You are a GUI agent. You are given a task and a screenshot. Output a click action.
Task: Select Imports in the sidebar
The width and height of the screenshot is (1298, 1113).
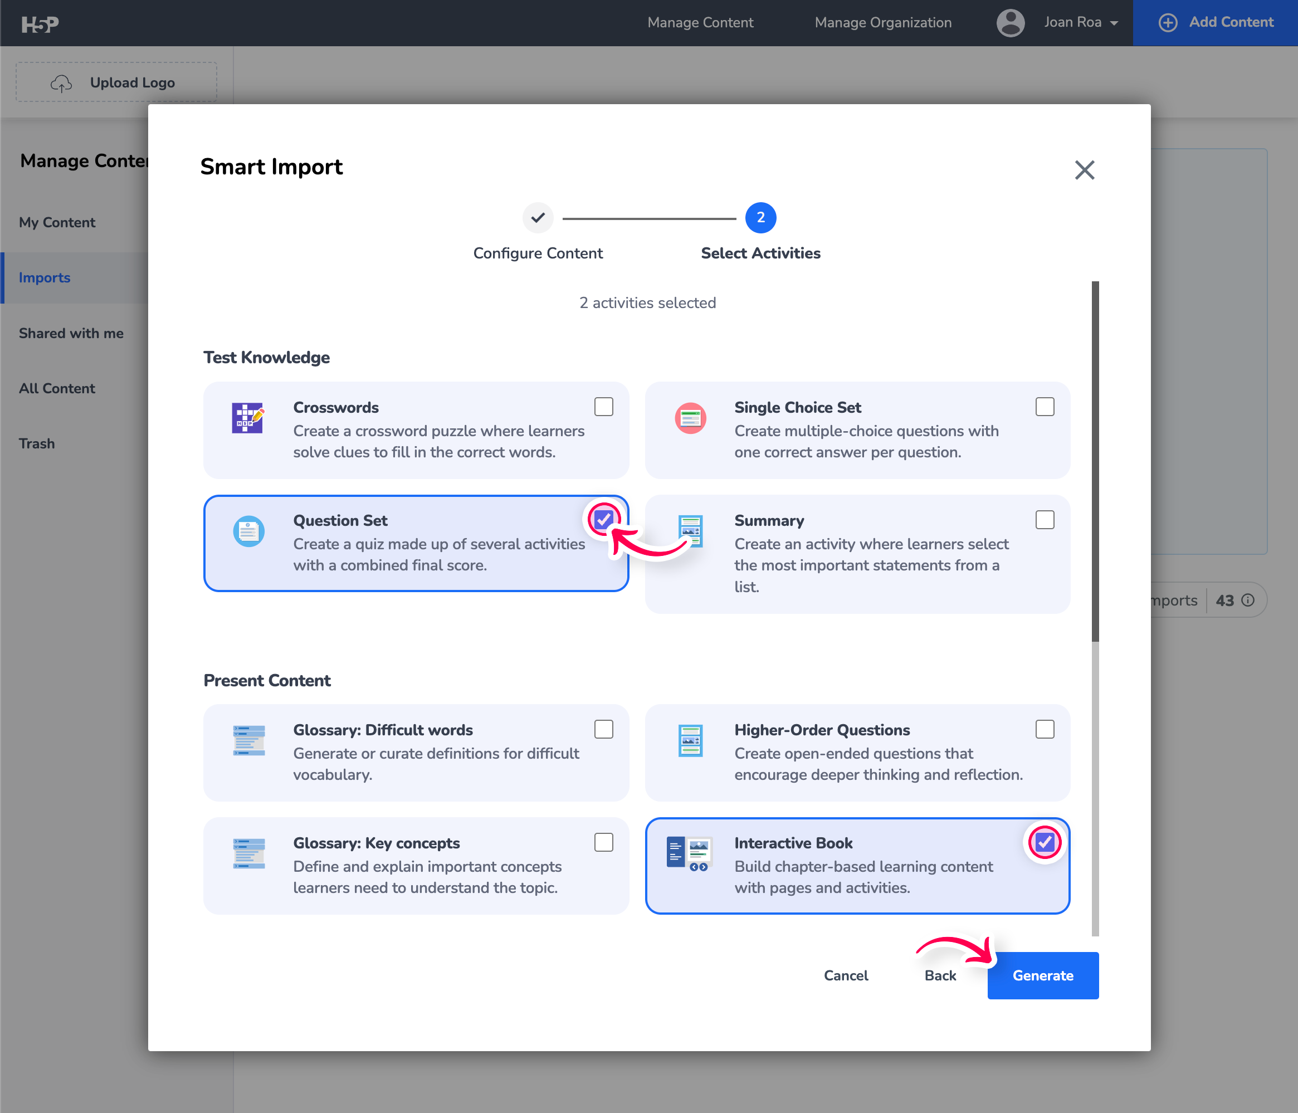point(45,277)
